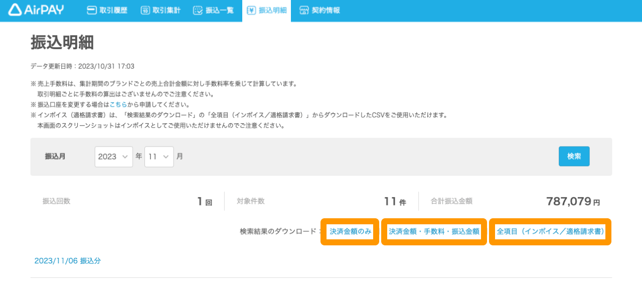Download 決済金額のみ CSV
642x287 pixels.
[x=350, y=231]
